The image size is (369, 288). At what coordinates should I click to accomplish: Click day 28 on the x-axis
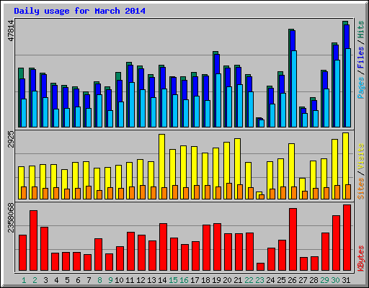314,280
